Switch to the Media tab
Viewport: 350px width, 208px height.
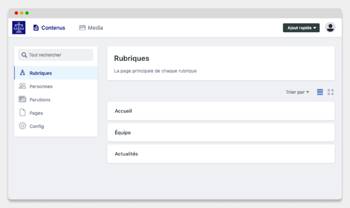point(91,27)
